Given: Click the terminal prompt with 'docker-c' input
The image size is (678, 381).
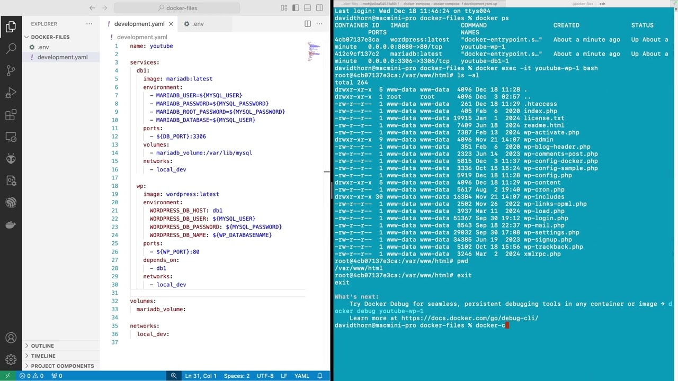Looking at the screenshot, I should [422, 325].
